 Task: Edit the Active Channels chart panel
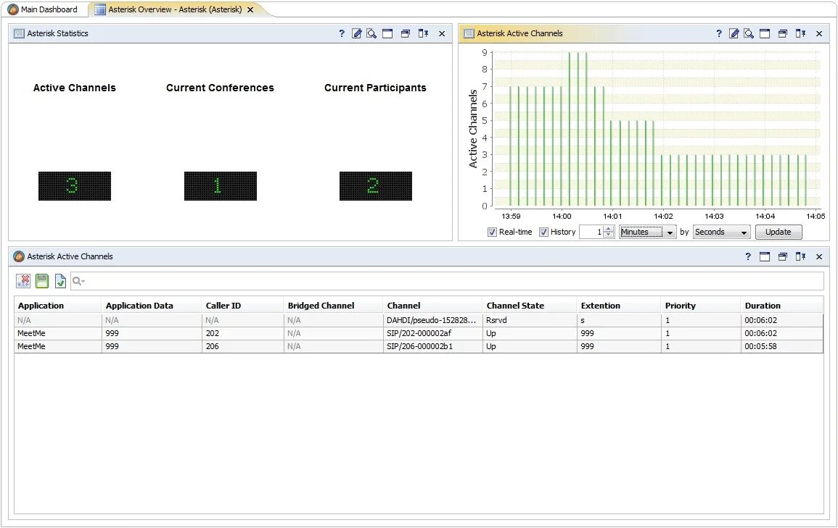point(734,33)
